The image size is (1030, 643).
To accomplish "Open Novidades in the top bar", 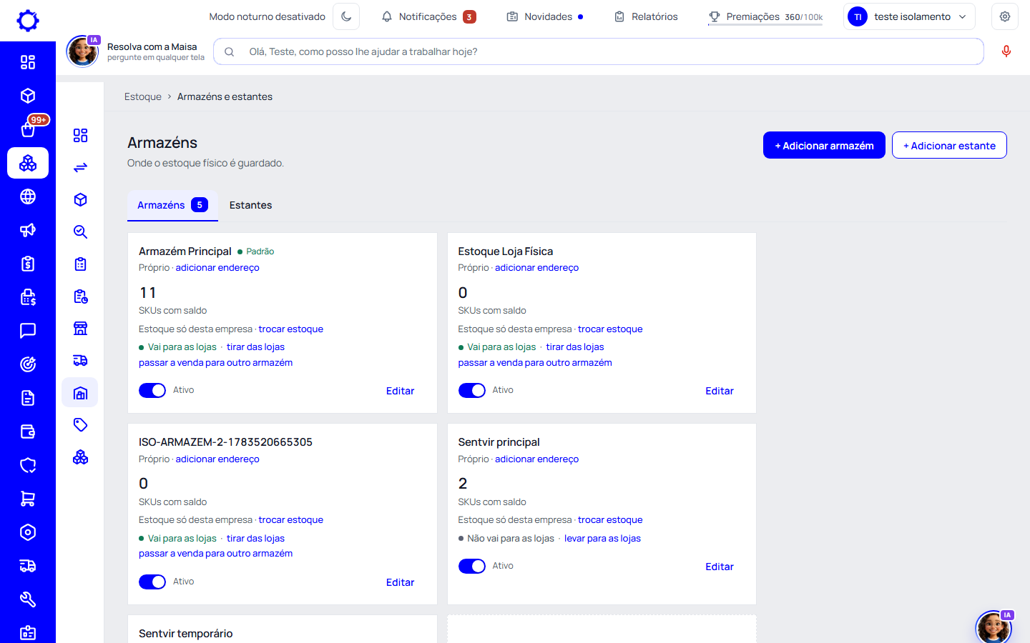I will coord(545,16).
